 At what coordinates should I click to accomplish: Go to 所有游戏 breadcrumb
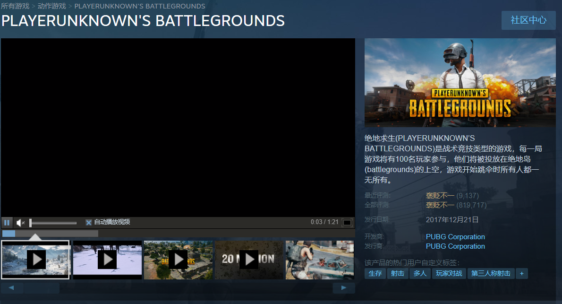15,6
